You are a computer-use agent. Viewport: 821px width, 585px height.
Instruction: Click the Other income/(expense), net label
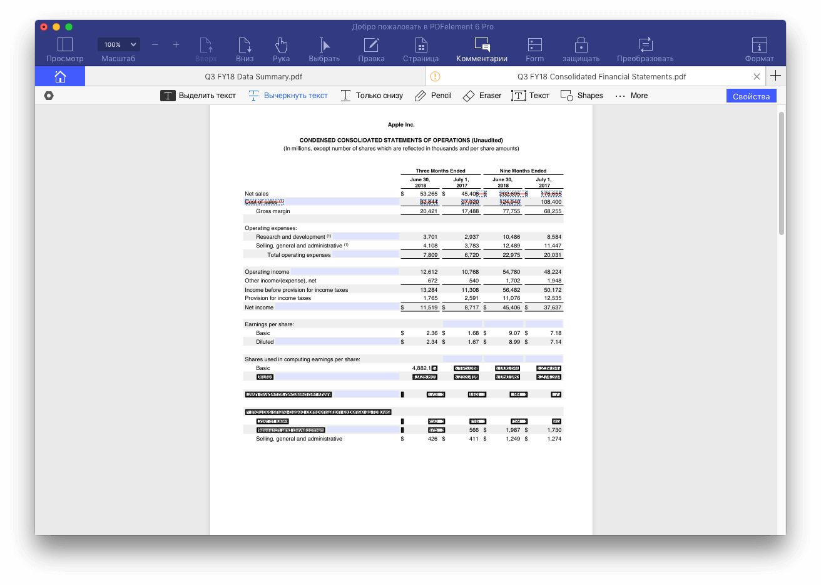click(280, 281)
